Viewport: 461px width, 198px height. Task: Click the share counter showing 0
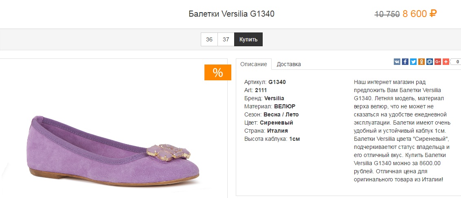coord(457,62)
